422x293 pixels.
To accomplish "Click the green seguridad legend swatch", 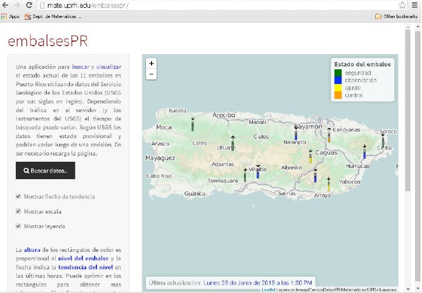I will pos(338,73).
